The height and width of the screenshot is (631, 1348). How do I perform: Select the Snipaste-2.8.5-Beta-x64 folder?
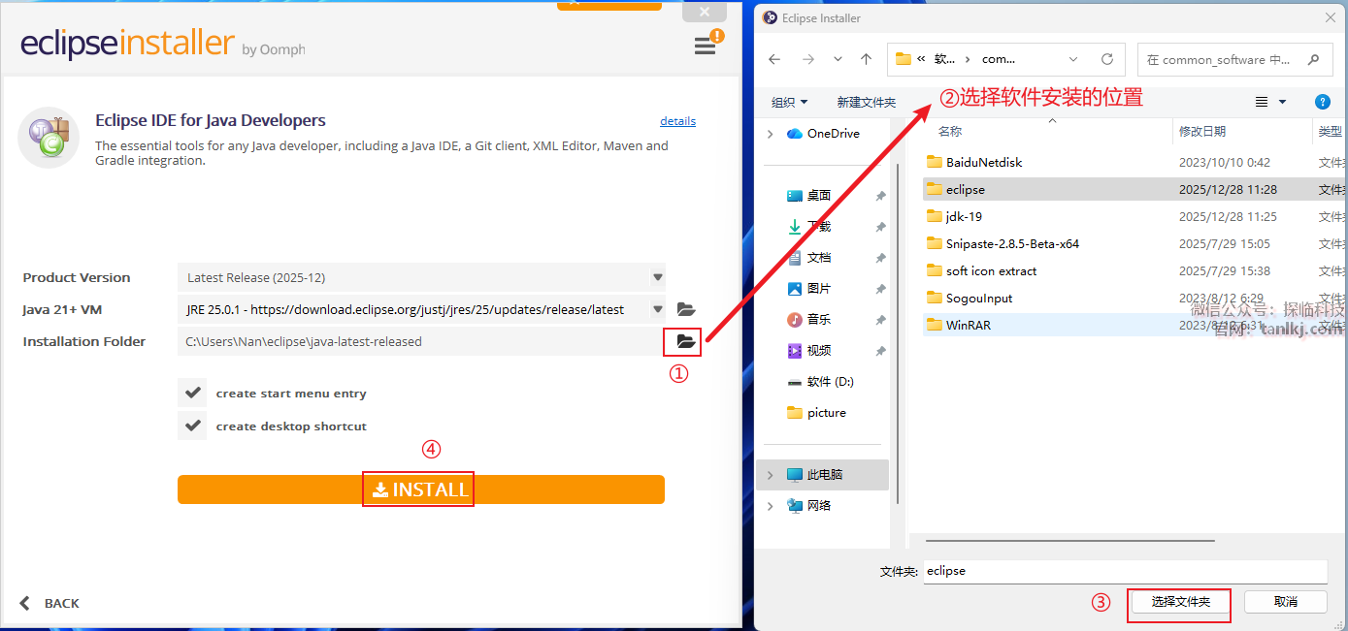[x=1012, y=244]
